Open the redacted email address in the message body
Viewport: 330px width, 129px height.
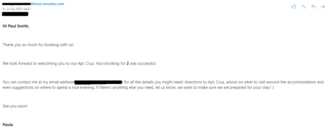(98, 82)
